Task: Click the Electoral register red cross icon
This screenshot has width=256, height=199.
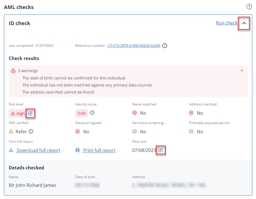Action: 78,132
